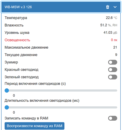This screenshot has height=130, width=123.
Task: Click the red 0 лк illuminance value
Action: 114,40
